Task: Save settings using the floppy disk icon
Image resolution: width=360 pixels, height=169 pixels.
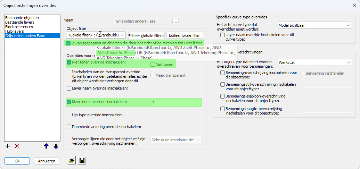Action: point(82,160)
